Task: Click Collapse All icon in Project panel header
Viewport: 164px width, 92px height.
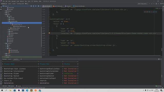Action: (x=36, y=6)
